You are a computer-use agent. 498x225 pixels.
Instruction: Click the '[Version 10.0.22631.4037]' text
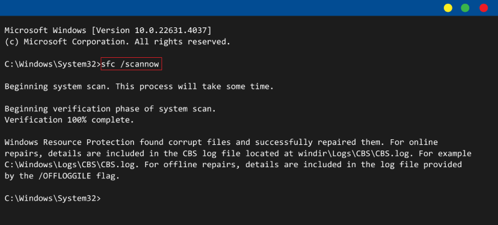pyautogui.click(x=151, y=30)
